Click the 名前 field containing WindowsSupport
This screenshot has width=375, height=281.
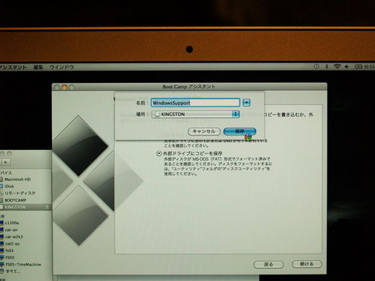click(195, 103)
